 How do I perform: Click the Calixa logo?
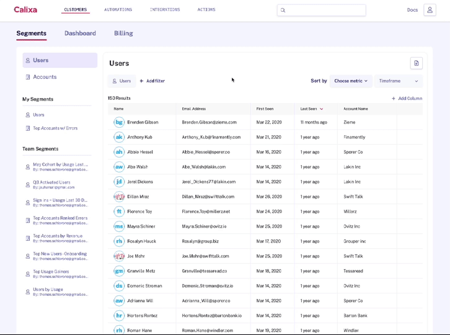coord(25,9)
